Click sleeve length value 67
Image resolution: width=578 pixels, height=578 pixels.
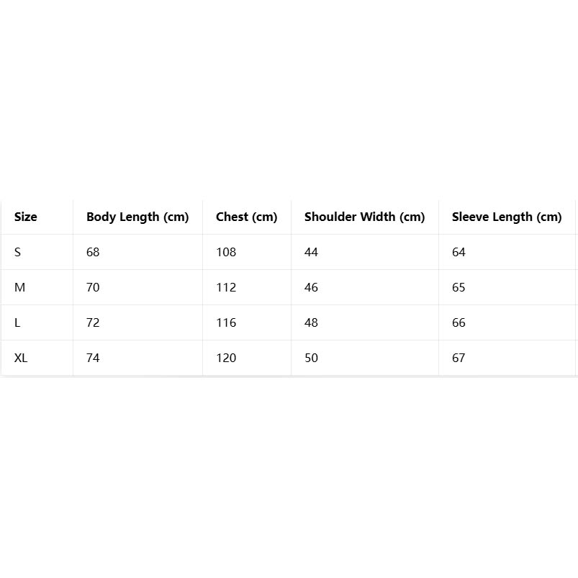coord(459,358)
